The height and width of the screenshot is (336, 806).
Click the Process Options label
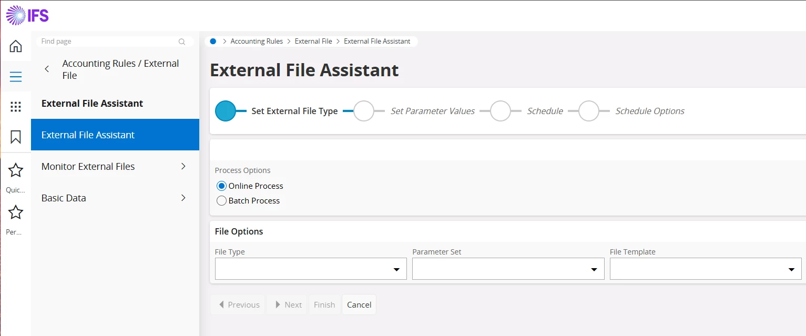click(243, 170)
